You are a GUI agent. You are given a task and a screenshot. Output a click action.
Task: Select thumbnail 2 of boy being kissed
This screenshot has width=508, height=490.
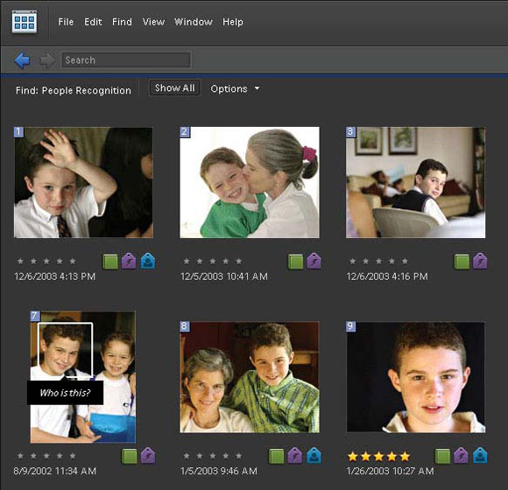point(250,182)
